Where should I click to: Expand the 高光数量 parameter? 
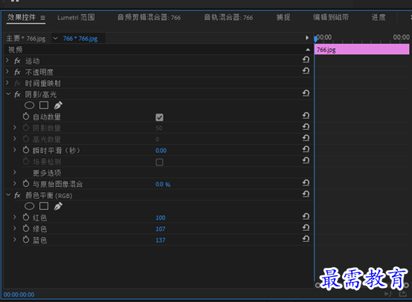tap(15, 139)
